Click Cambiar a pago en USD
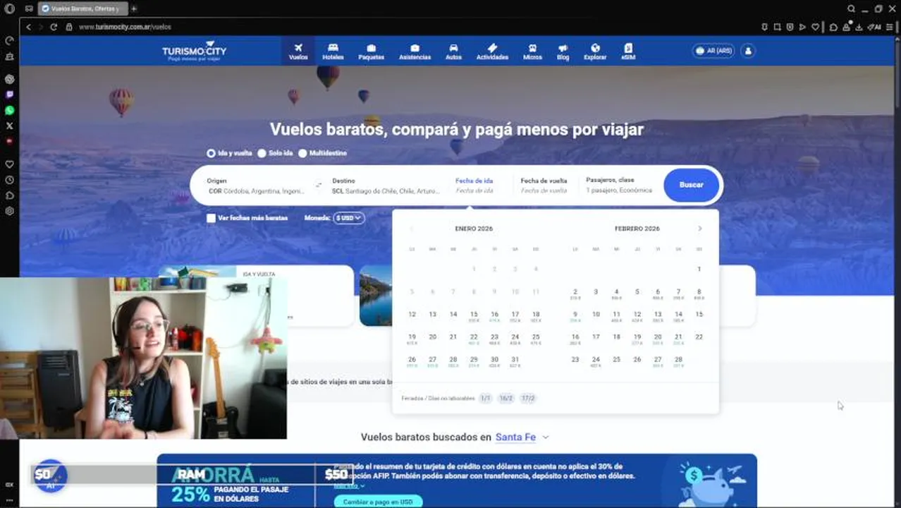 pos(378,502)
